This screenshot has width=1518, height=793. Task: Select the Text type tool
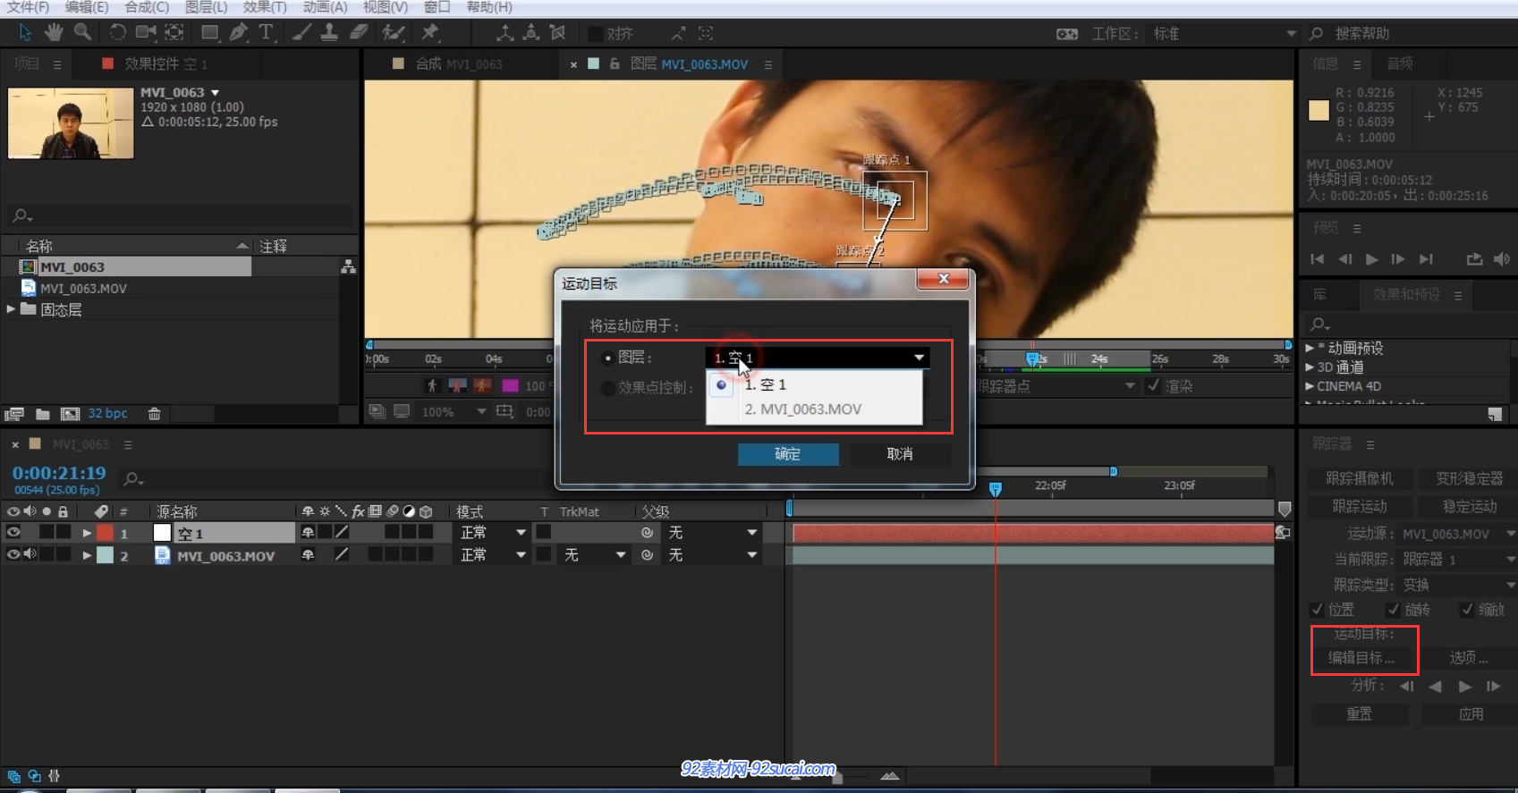(266, 33)
